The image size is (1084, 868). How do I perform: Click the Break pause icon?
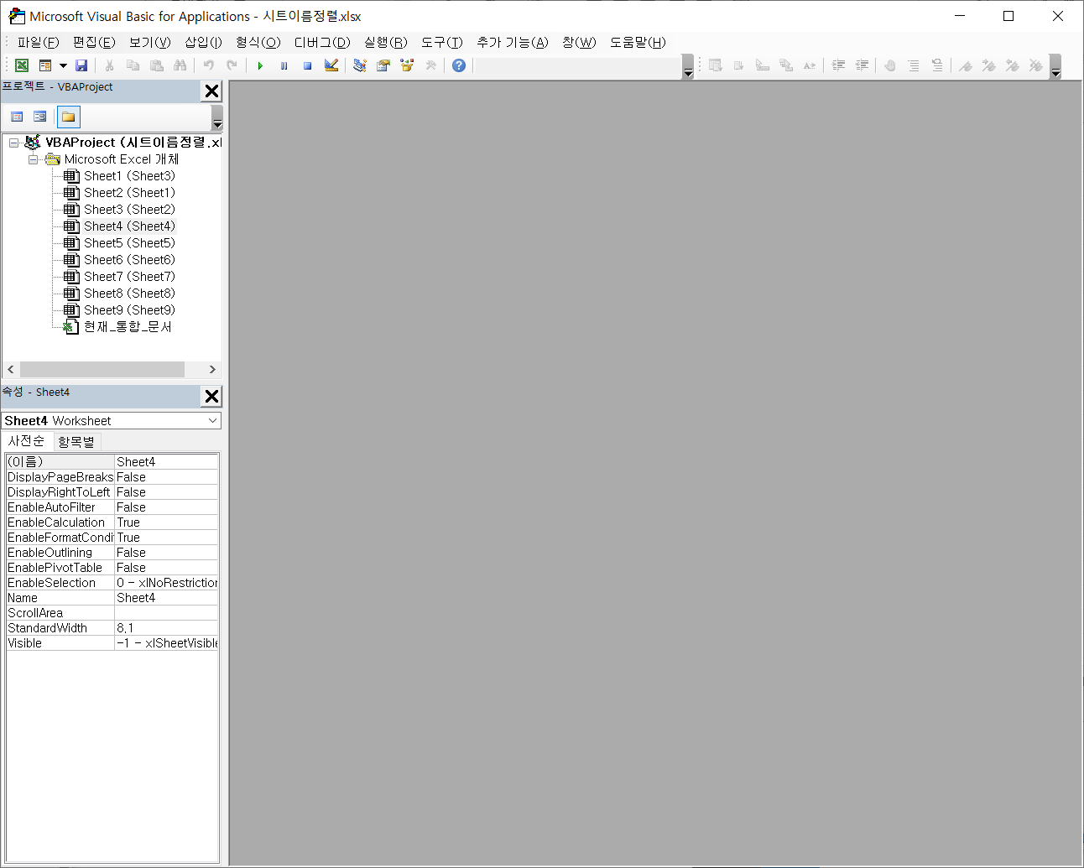pyautogui.click(x=284, y=65)
